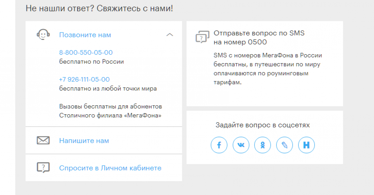Click the text SMS с номеров МегаФона в России
Viewport: 374px width, 195px height.
268,55
